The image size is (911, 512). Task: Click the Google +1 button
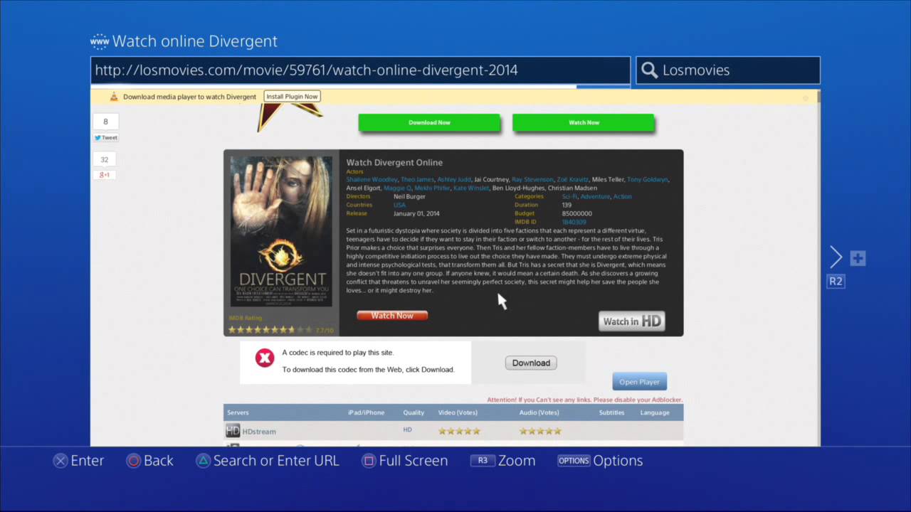[105, 175]
